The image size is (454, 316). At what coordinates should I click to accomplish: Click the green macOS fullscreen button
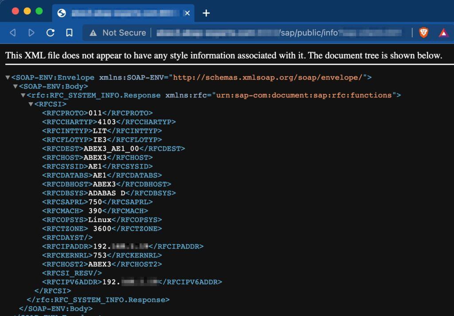tap(39, 11)
